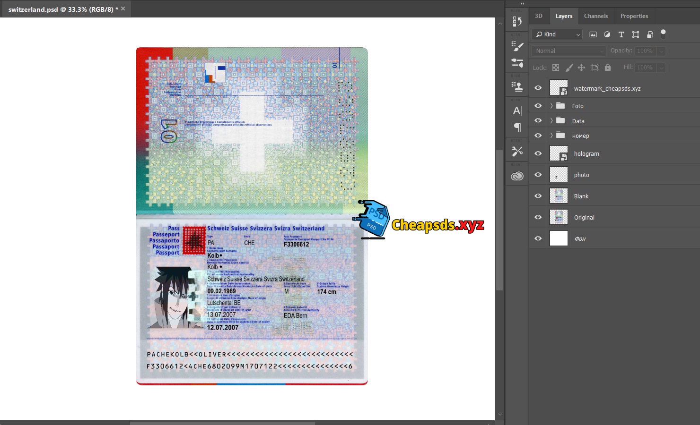
Task: Click the lock all layer icon
Action: tap(608, 68)
